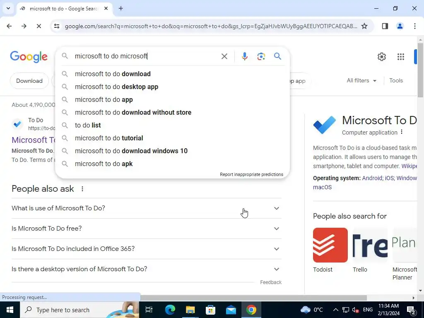Select suggestion microsoft to do apk
Viewport: 424px width, 318px height.
point(172,164)
